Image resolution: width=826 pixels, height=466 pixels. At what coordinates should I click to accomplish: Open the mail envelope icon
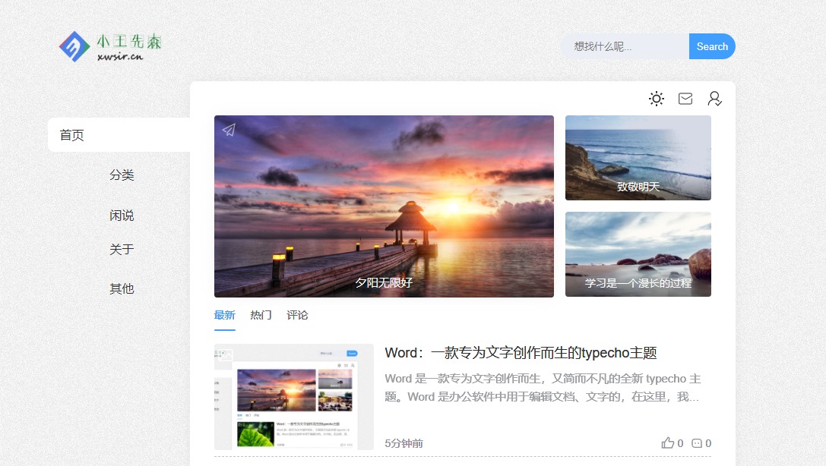click(x=685, y=99)
